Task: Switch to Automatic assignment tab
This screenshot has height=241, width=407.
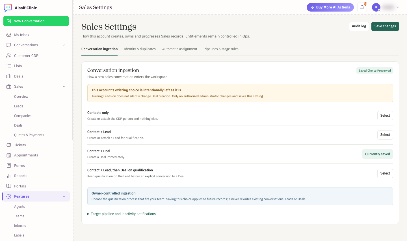Action: [180, 49]
